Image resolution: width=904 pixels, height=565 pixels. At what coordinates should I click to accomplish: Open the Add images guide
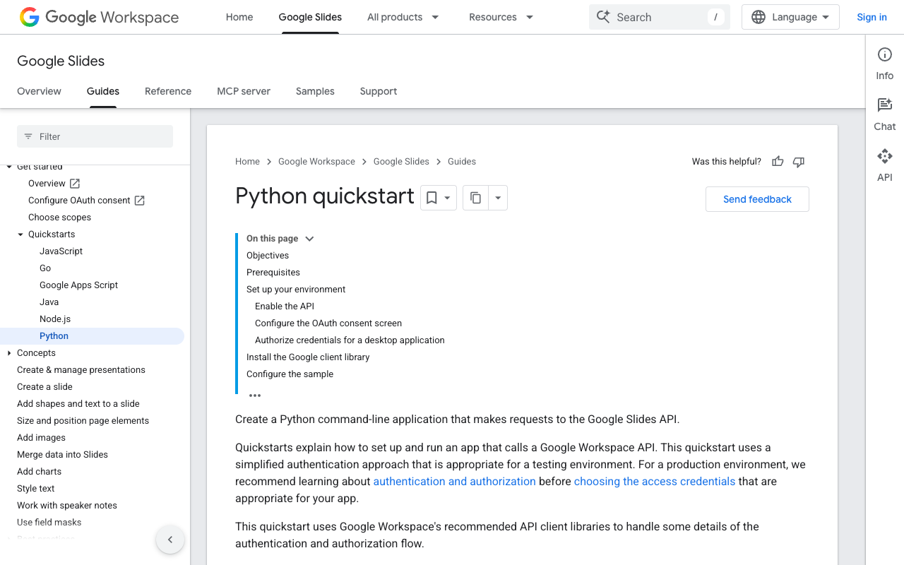pos(41,438)
